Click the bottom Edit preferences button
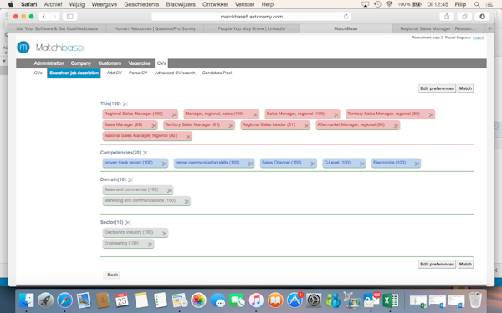502x313 pixels. click(437, 264)
